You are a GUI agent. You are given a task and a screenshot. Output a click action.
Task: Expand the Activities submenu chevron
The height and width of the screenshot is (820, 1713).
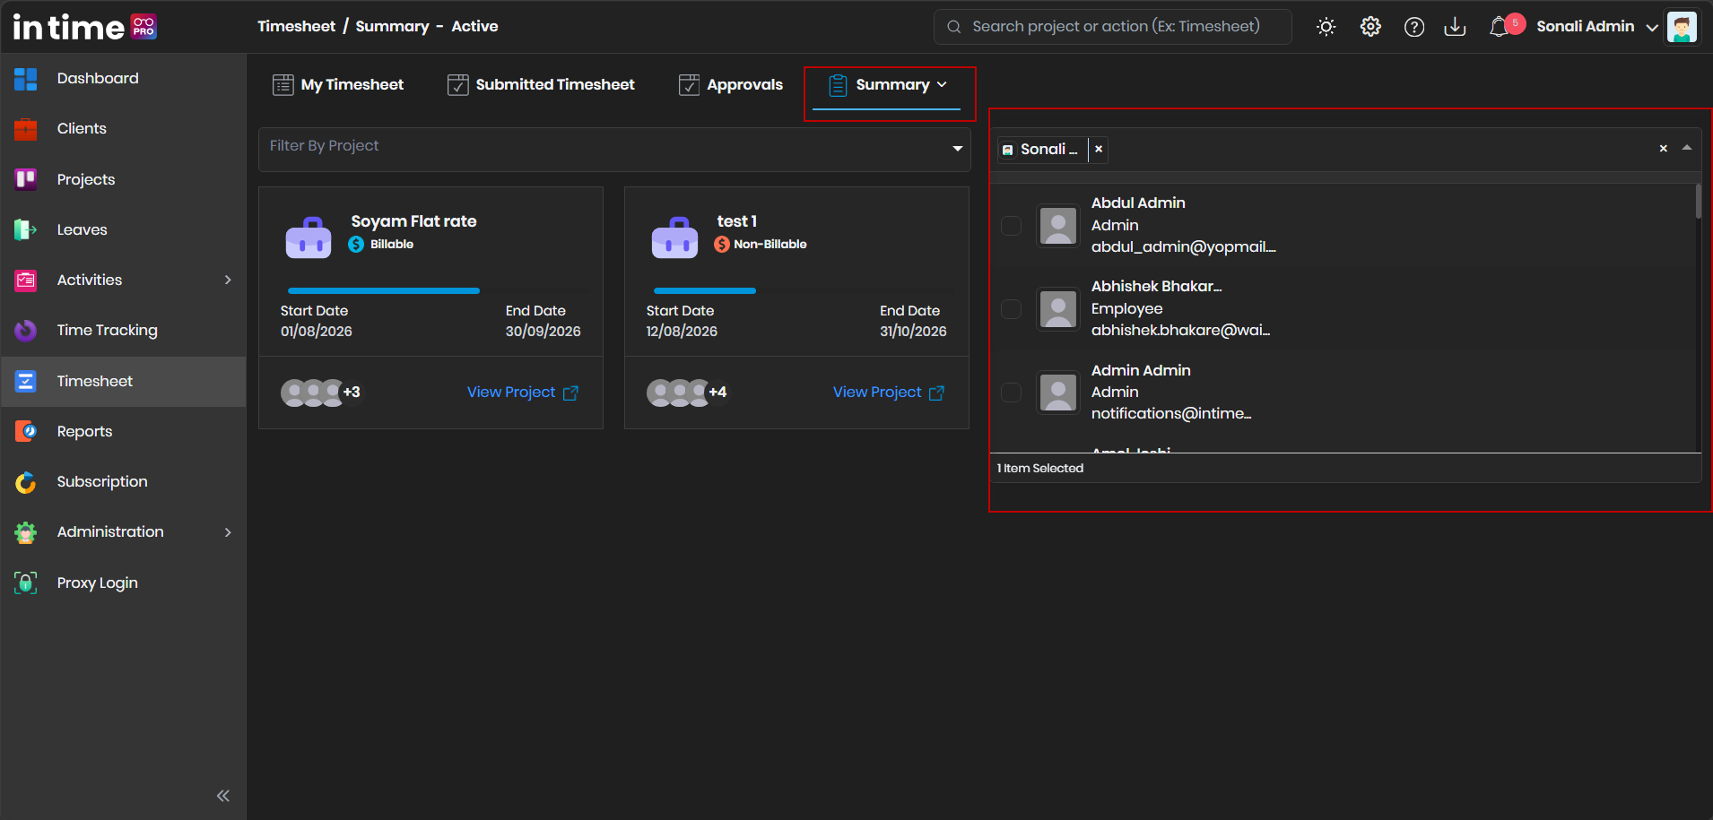[x=228, y=281]
